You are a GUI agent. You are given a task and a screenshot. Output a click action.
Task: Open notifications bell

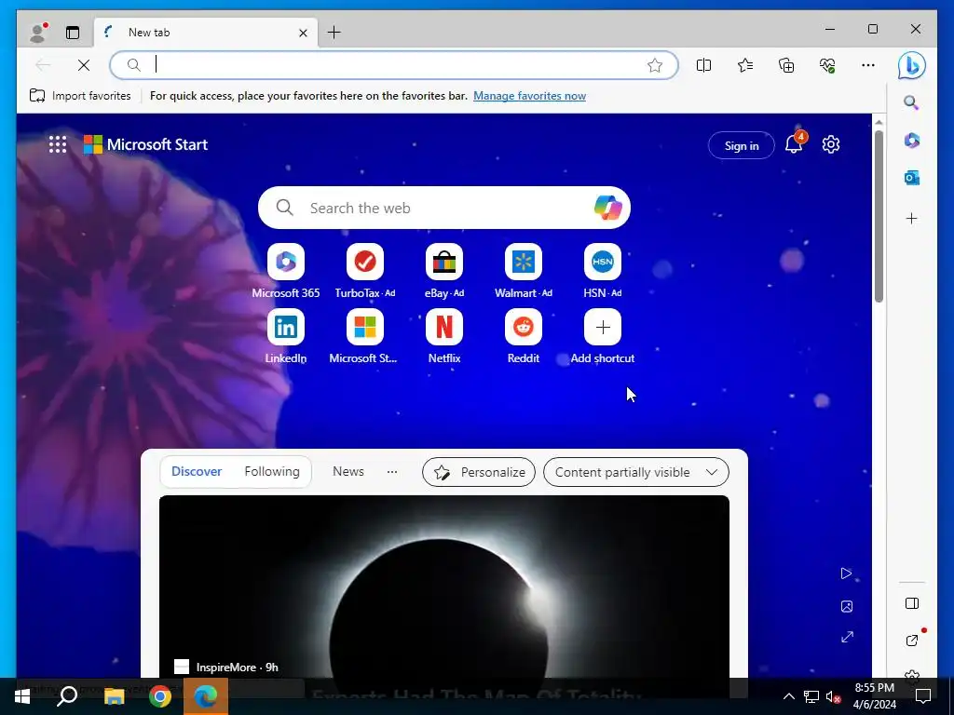794,143
